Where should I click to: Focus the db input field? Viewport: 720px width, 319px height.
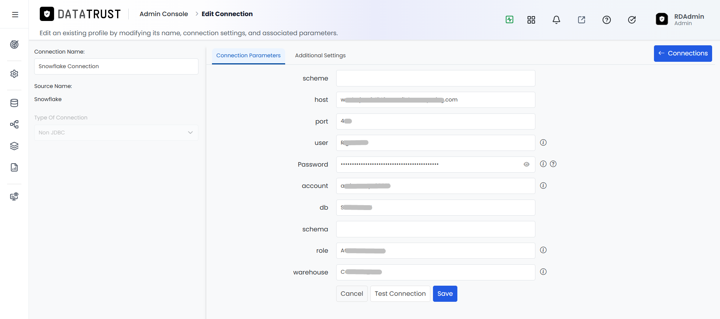point(436,207)
